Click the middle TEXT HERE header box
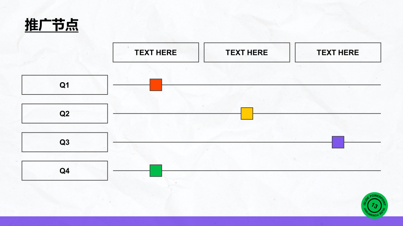The width and height of the screenshot is (403, 226). tap(247, 52)
